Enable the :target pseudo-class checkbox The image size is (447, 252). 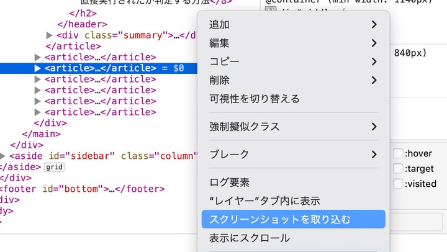point(398,168)
